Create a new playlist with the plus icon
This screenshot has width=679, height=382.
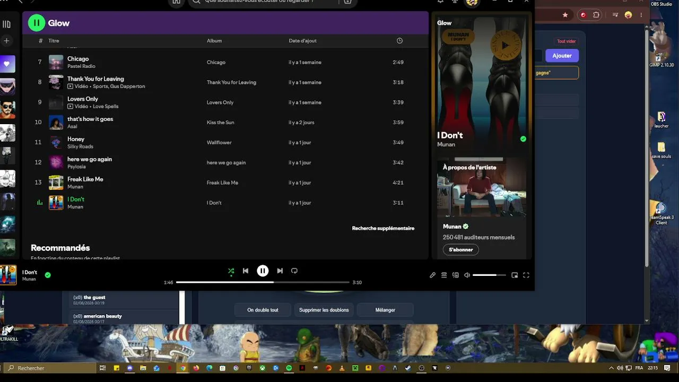pyautogui.click(x=6, y=40)
